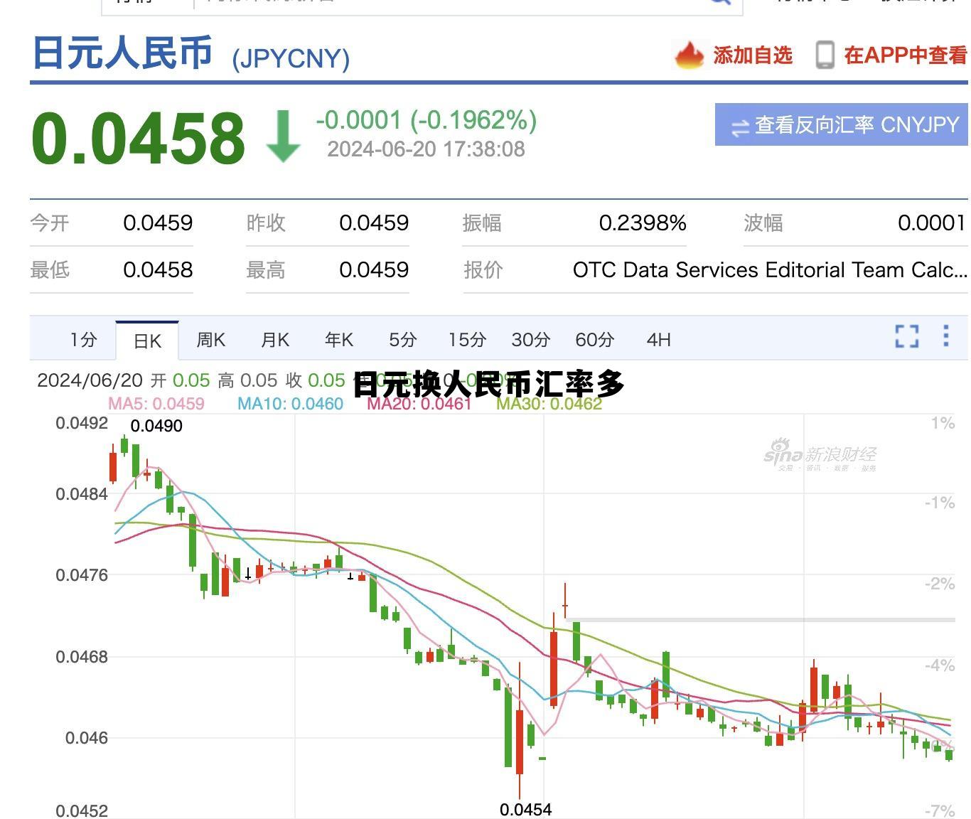Switch to the 5分 interval tab

click(x=402, y=340)
